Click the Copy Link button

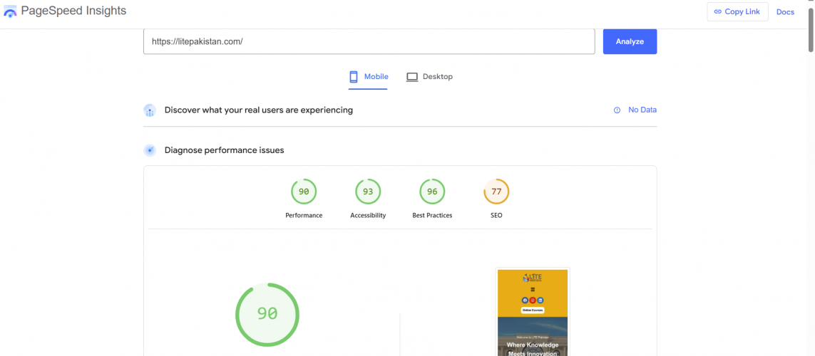coord(737,11)
